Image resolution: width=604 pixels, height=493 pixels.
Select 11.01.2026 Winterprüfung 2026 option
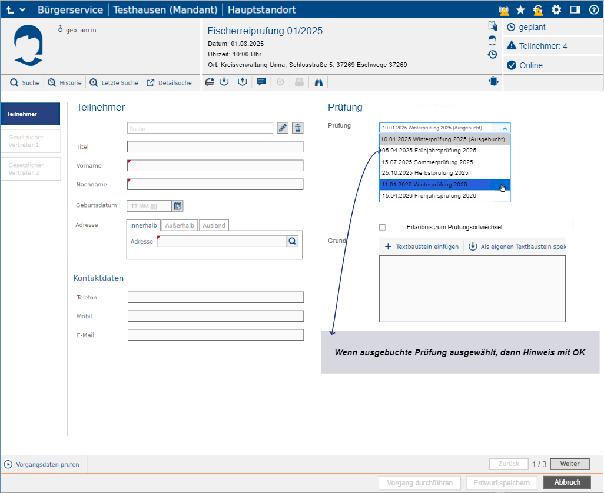[x=436, y=185]
